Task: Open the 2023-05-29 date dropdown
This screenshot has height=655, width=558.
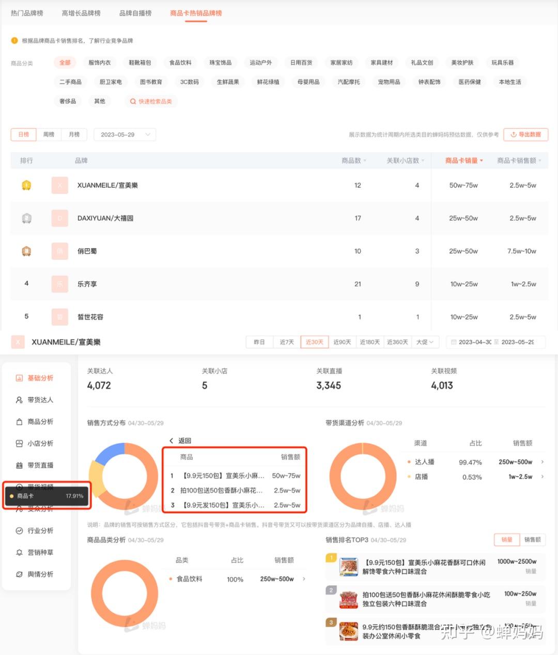Action: pos(125,134)
